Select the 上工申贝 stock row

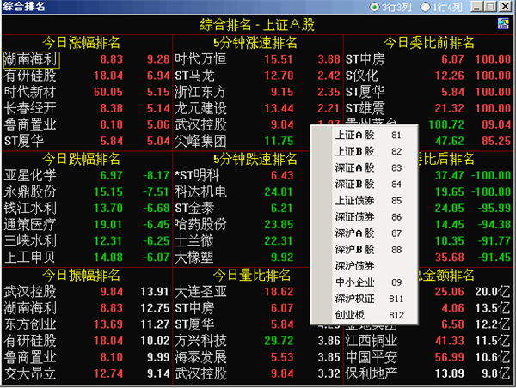point(87,258)
